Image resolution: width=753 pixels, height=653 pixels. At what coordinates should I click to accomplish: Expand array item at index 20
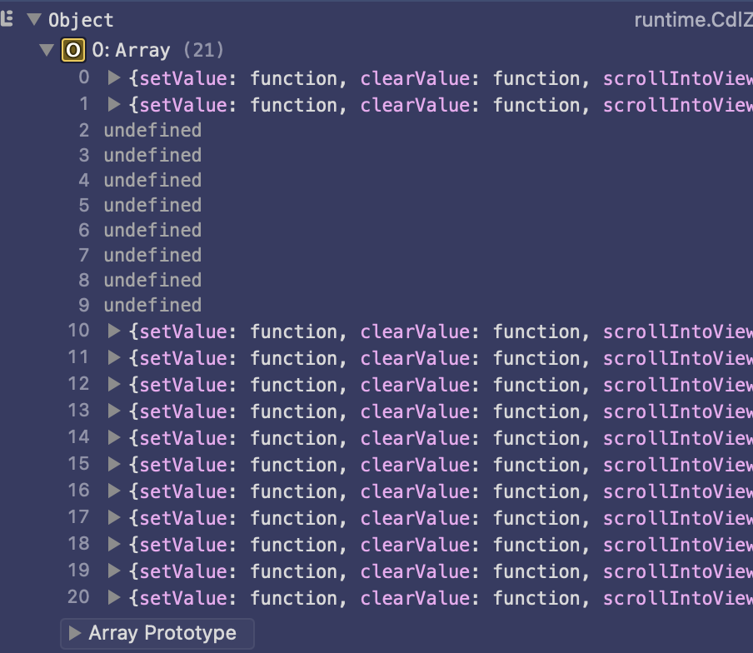(114, 598)
